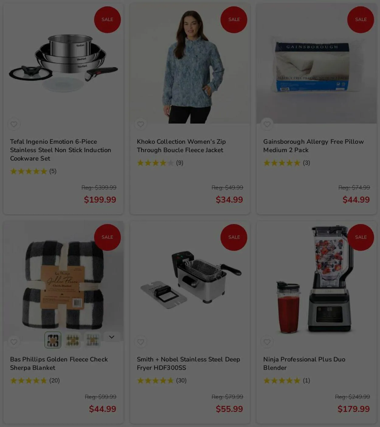Add Khoko fleece jacket to wishlist heart
Screen dimensions: 380x427
coord(140,124)
